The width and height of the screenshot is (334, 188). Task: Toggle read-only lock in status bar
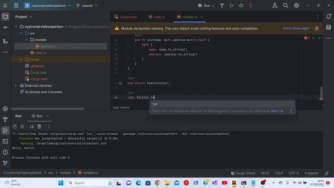tap(327, 173)
